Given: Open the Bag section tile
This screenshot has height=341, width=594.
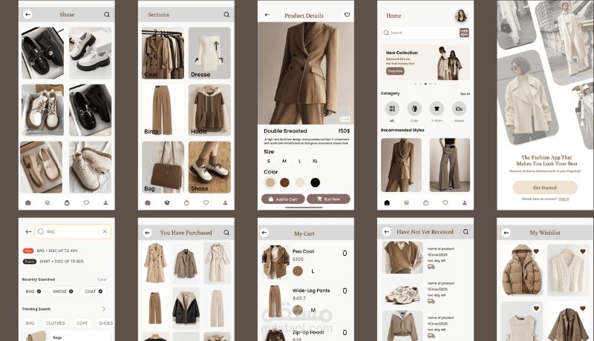Looking at the screenshot, I should (163, 167).
